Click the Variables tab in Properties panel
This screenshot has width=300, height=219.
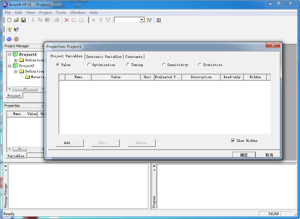click(x=16, y=156)
